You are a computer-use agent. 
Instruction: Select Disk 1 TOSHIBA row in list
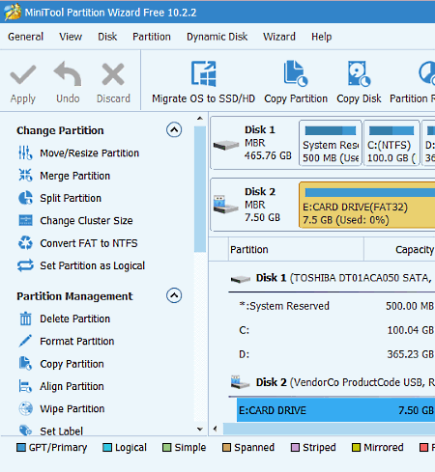332,278
